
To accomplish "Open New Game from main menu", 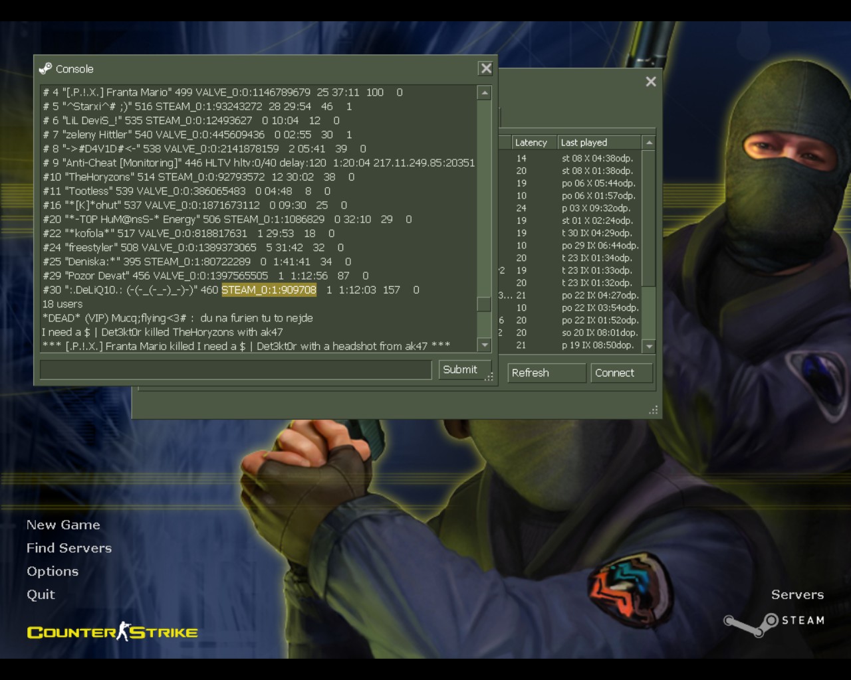I will (63, 525).
